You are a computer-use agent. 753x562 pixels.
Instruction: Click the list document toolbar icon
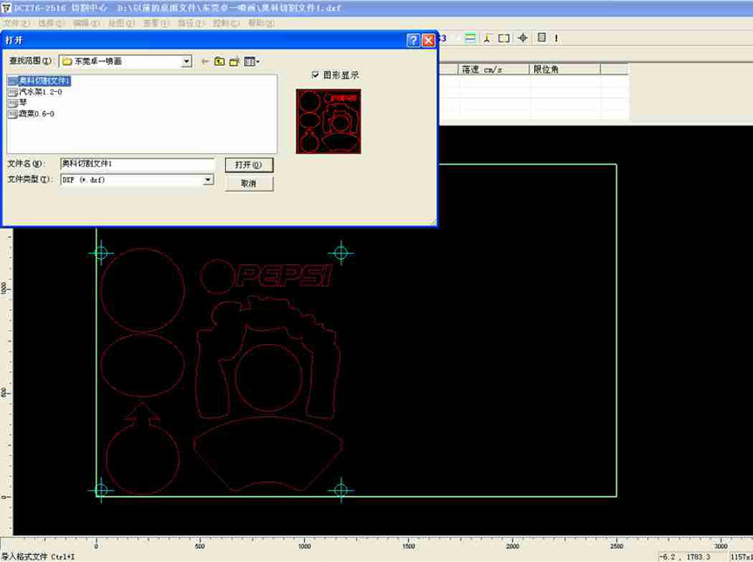tap(542, 39)
